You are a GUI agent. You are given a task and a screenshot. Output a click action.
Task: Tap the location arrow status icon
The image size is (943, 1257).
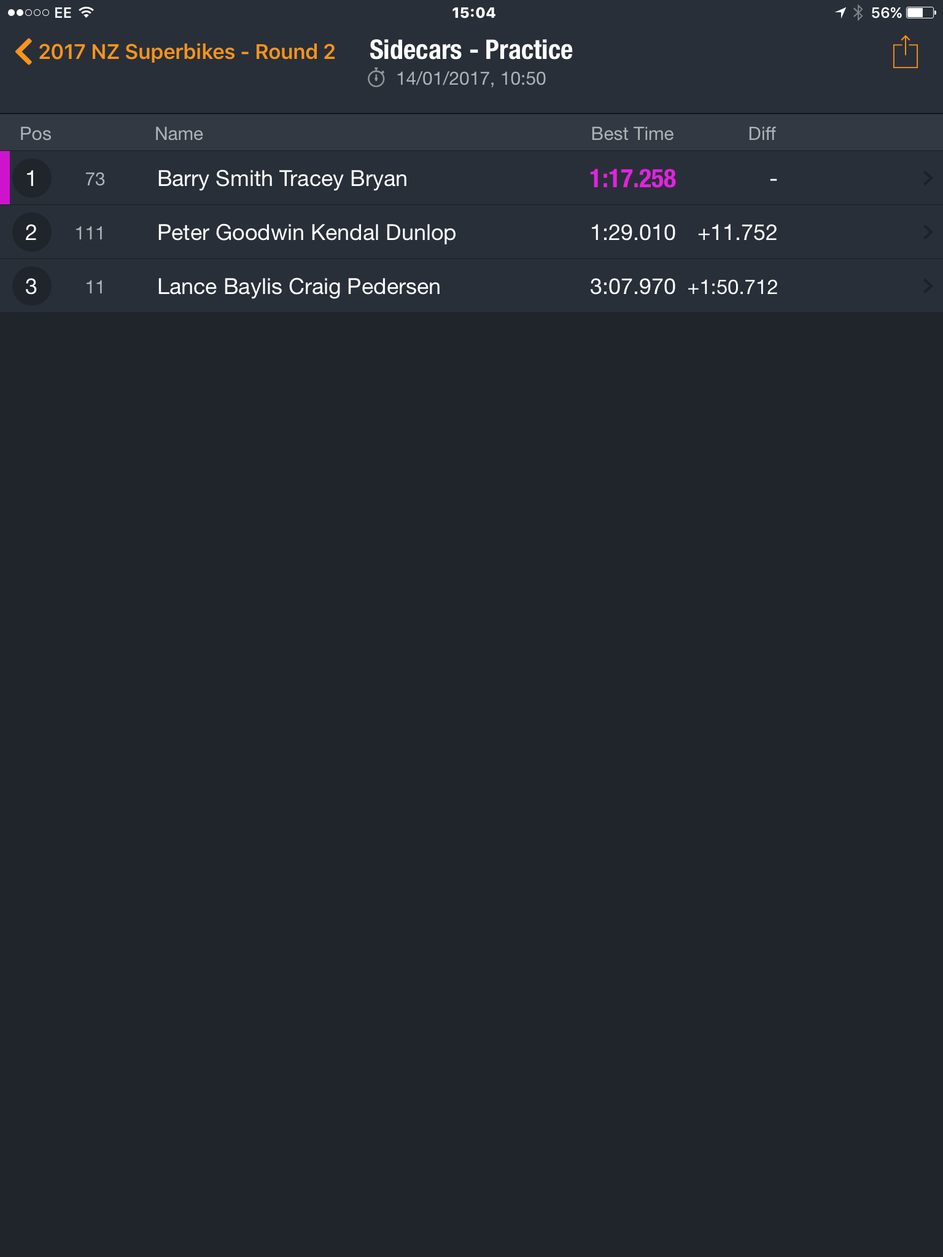click(x=840, y=12)
